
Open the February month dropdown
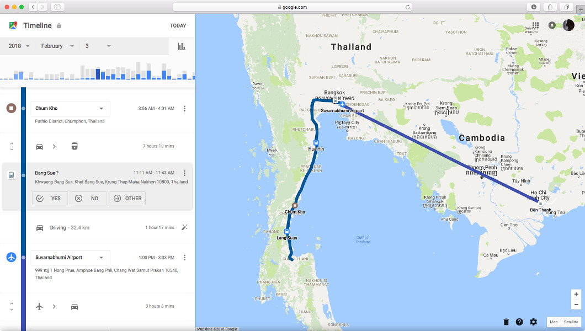pos(57,46)
